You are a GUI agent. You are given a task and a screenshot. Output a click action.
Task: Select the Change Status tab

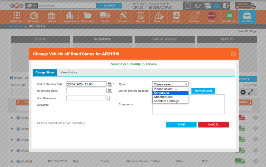(x=45, y=72)
